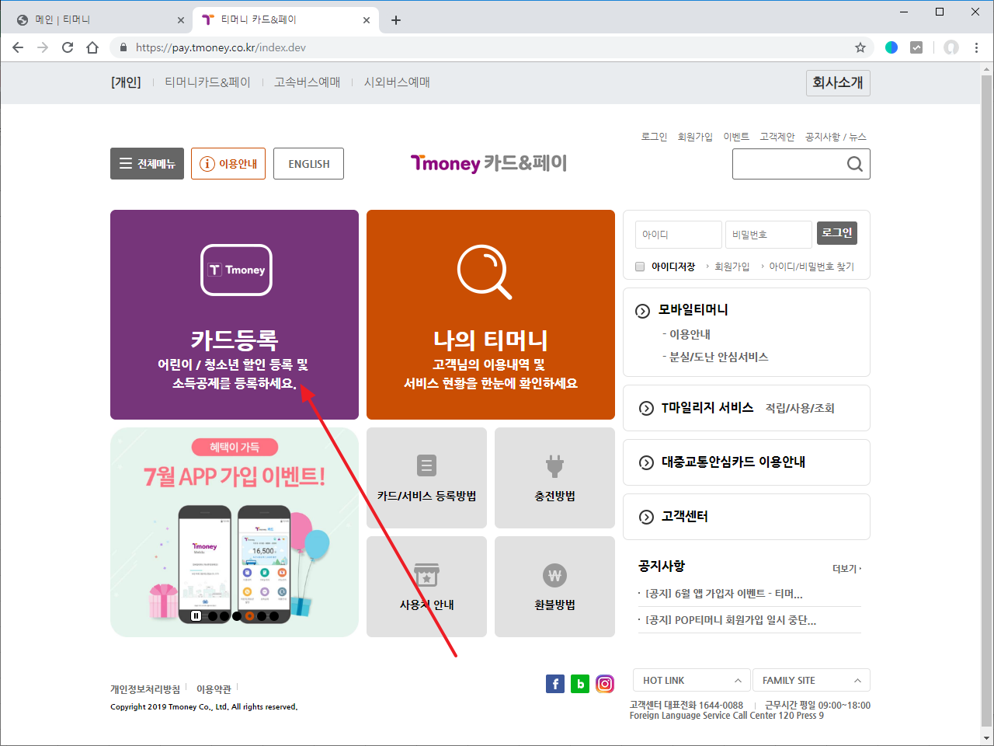Screen dimensions: 994x746
Task: Open the Chrome three-dot menu
Action: click(976, 47)
